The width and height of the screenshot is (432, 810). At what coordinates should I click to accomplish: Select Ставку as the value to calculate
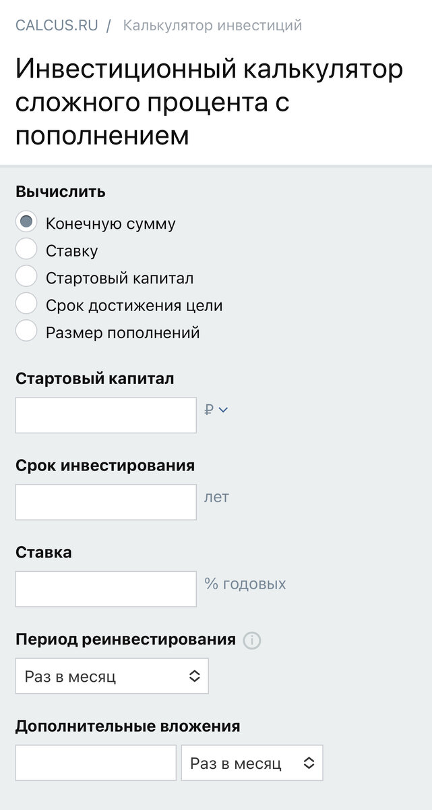point(26,248)
